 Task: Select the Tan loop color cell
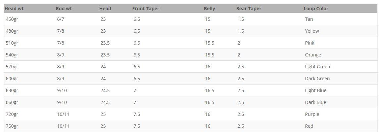point(309,19)
